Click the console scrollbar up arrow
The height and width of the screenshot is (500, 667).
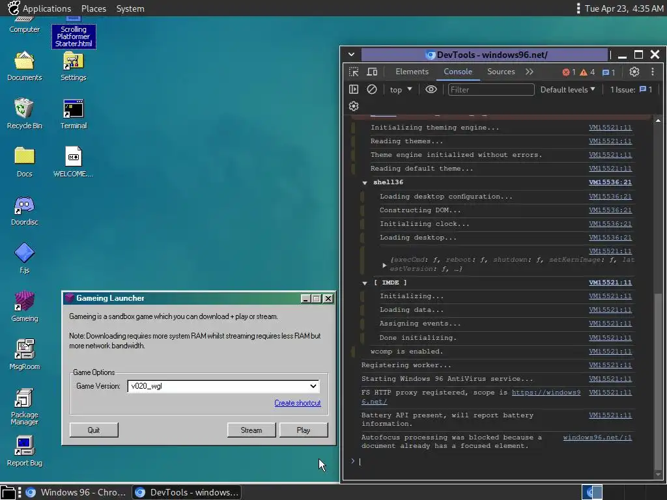click(x=658, y=120)
